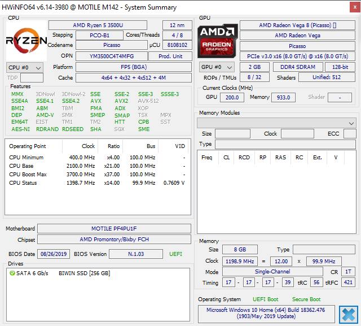Click the AMD Radeon Graphics logo
The height and width of the screenshot is (326, 361).
click(x=218, y=41)
